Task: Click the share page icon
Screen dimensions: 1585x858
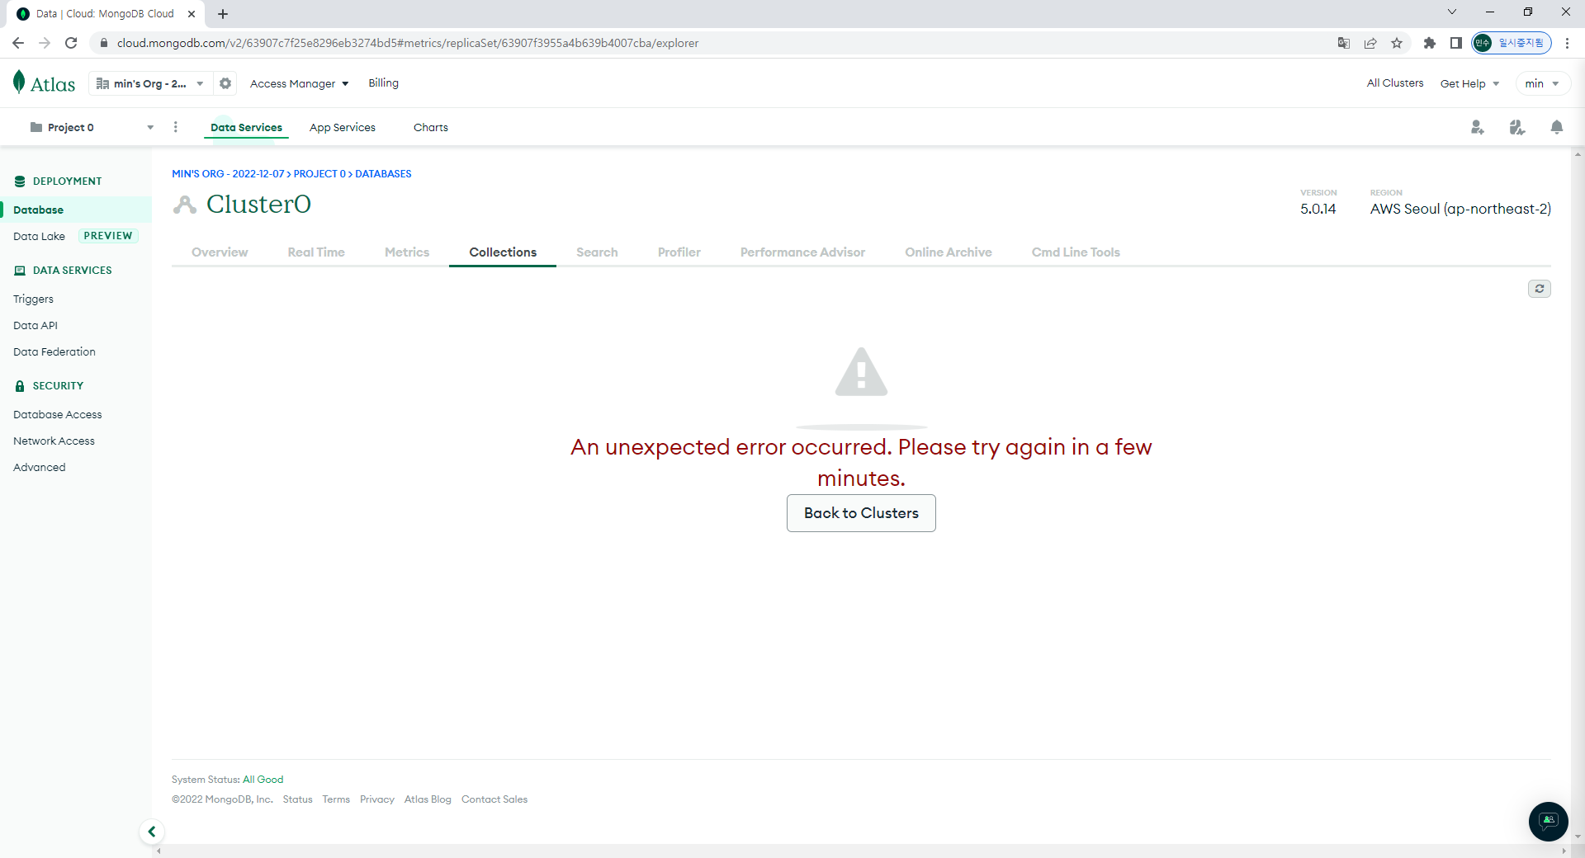Action: pyautogui.click(x=1370, y=43)
